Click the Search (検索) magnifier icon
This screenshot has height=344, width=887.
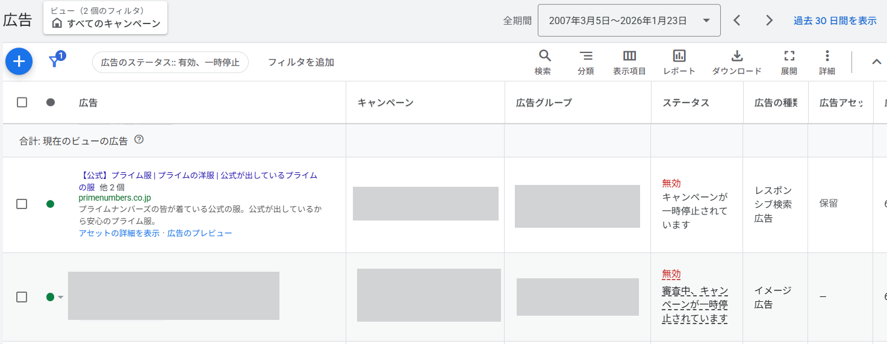[x=544, y=56]
